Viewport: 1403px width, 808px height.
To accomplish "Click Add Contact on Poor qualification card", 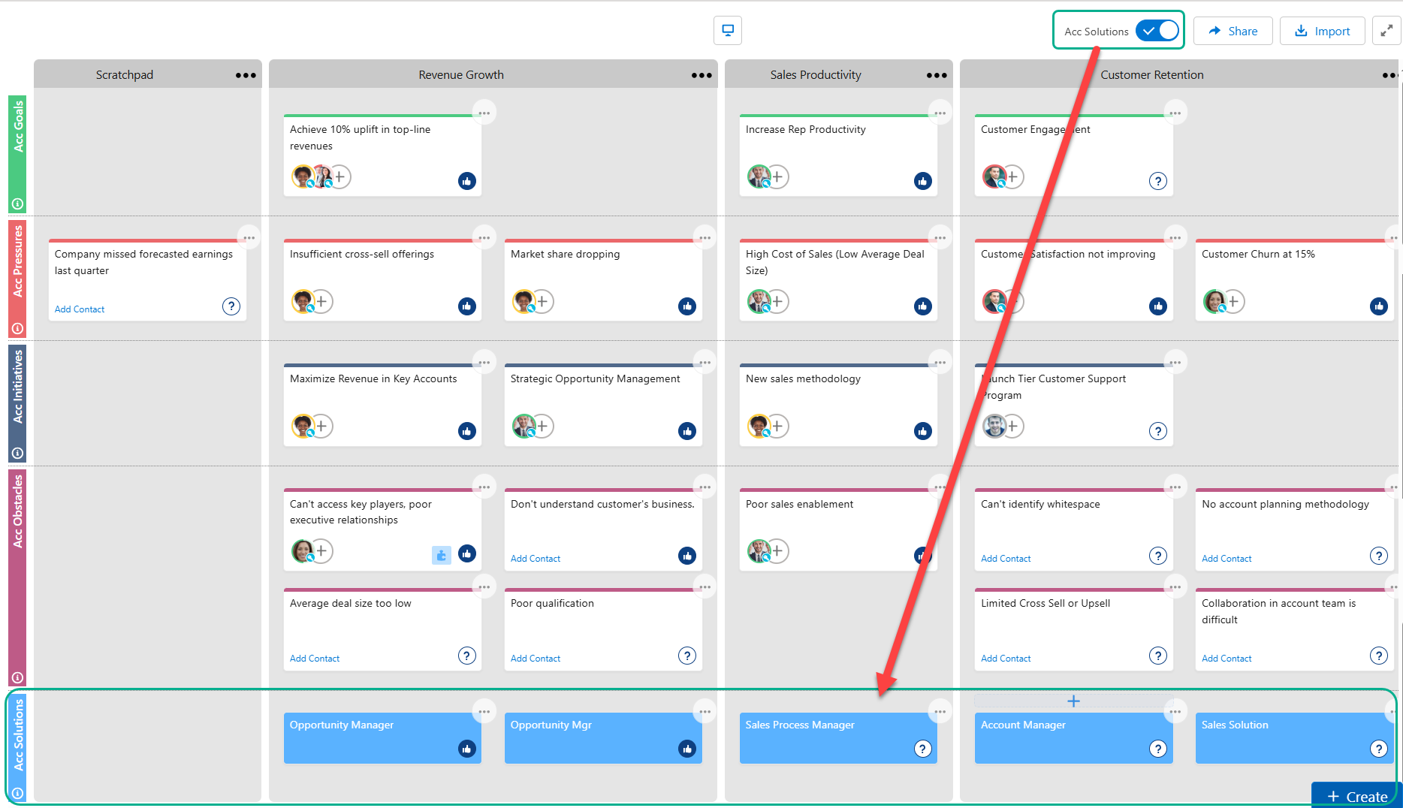I will [535, 659].
